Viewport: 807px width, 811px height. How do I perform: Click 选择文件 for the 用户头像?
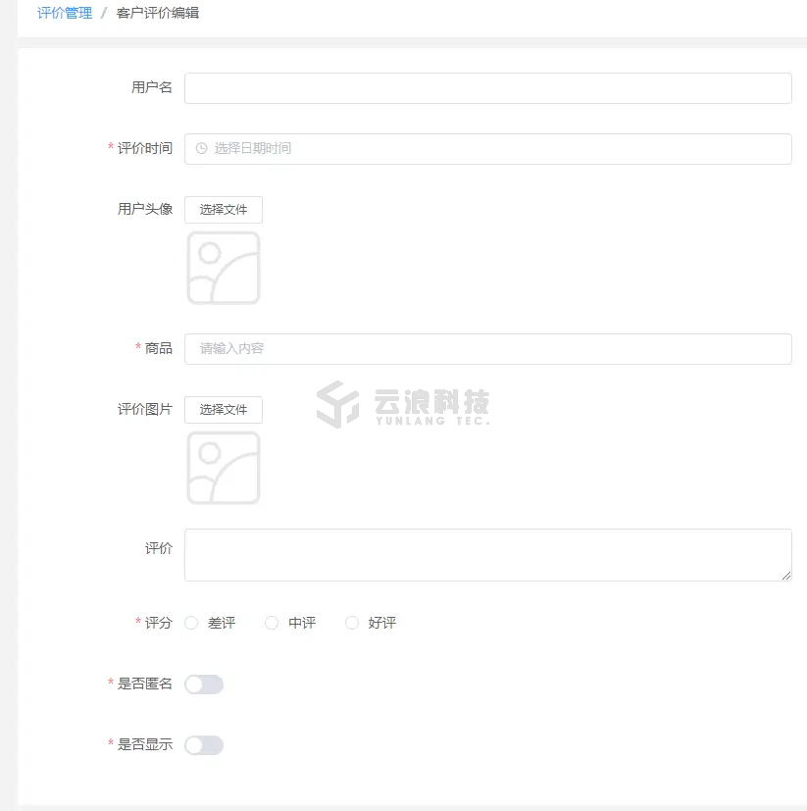(x=224, y=209)
